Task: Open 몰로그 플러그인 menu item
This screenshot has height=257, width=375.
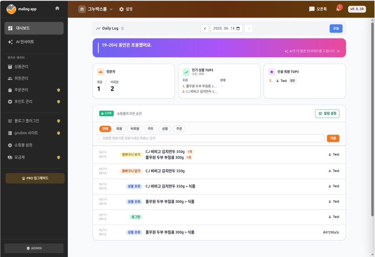Action: pos(34,121)
